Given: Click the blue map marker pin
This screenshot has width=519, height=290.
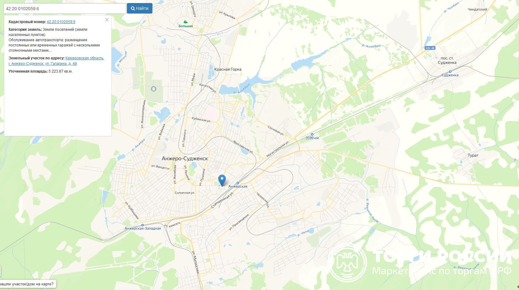Looking at the screenshot, I should click(x=222, y=180).
